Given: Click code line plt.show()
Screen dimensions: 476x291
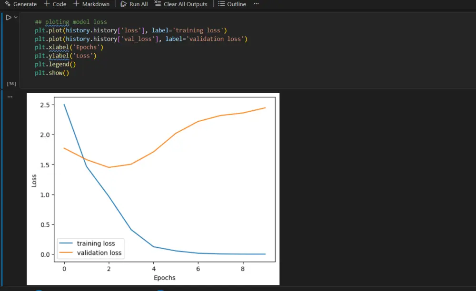Looking at the screenshot, I should [52, 73].
